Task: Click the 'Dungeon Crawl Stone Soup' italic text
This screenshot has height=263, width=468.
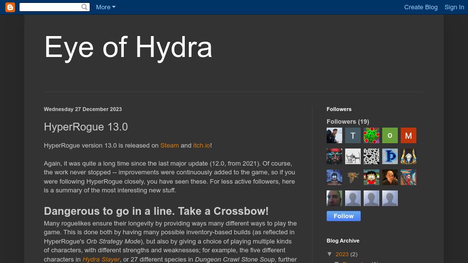Action: point(234,260)
